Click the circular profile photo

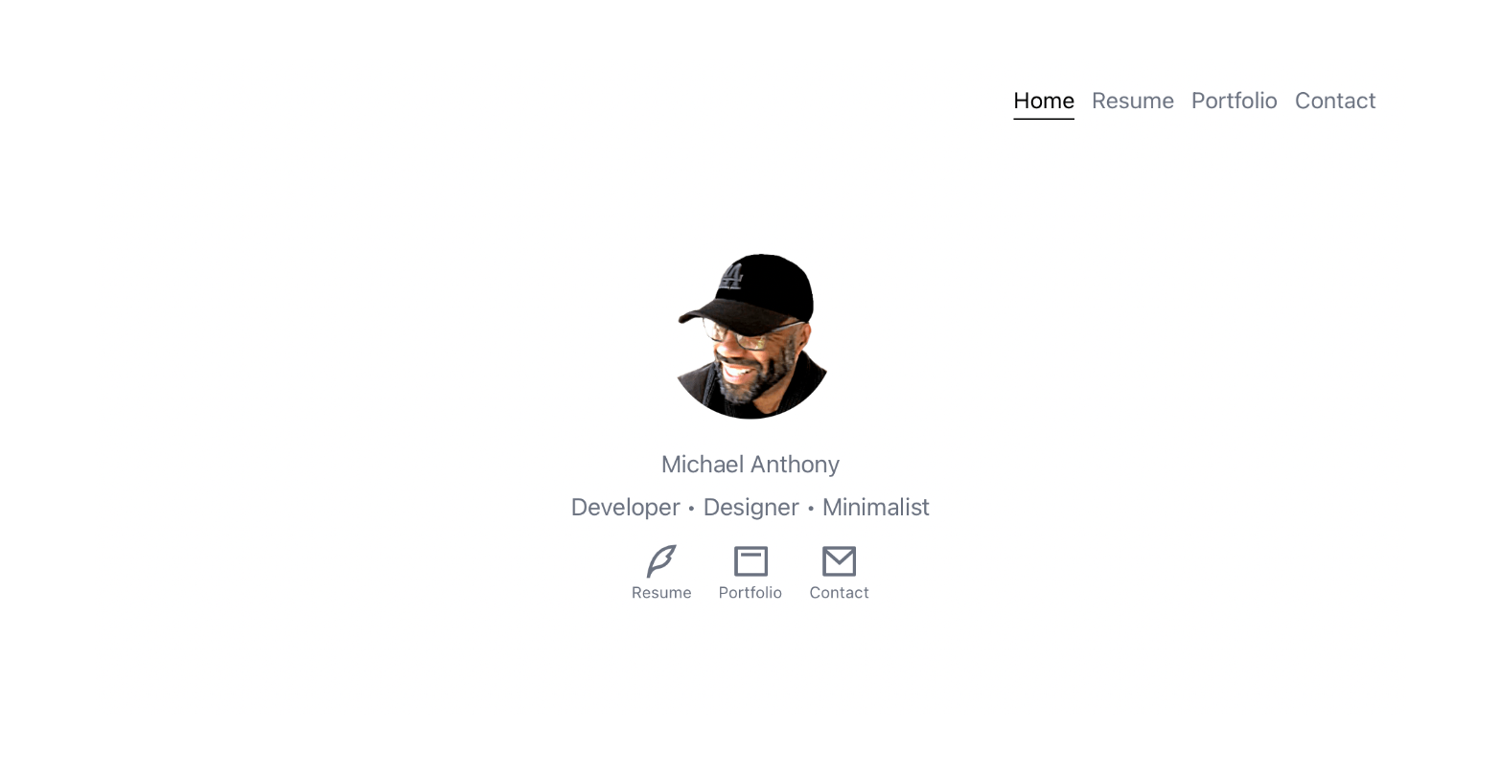(750, 336)
